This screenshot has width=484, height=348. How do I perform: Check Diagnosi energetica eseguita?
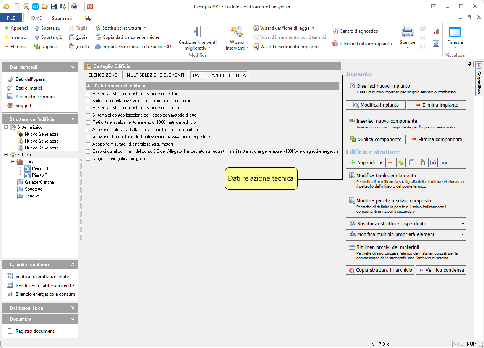88,159
